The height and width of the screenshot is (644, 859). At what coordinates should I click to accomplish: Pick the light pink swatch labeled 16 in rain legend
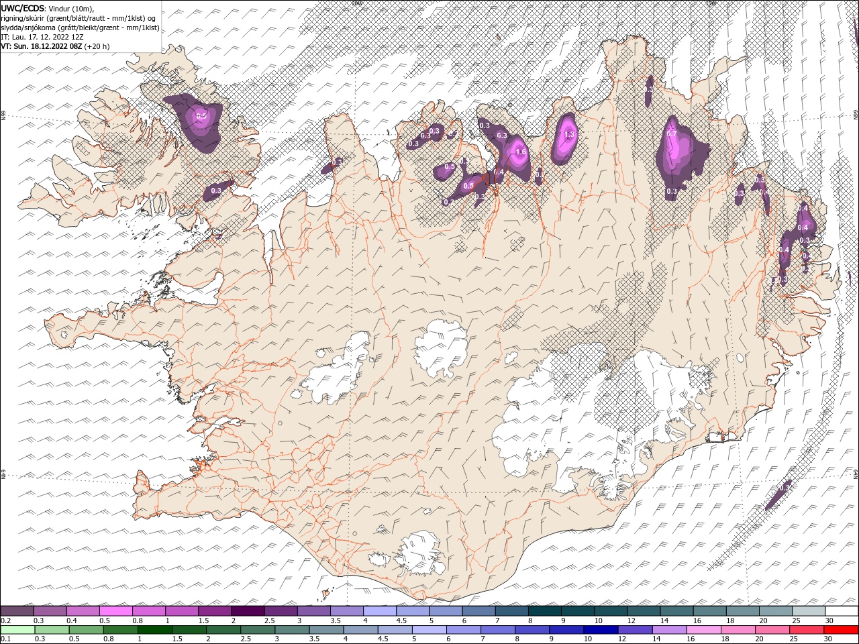(x=703, y=630)
